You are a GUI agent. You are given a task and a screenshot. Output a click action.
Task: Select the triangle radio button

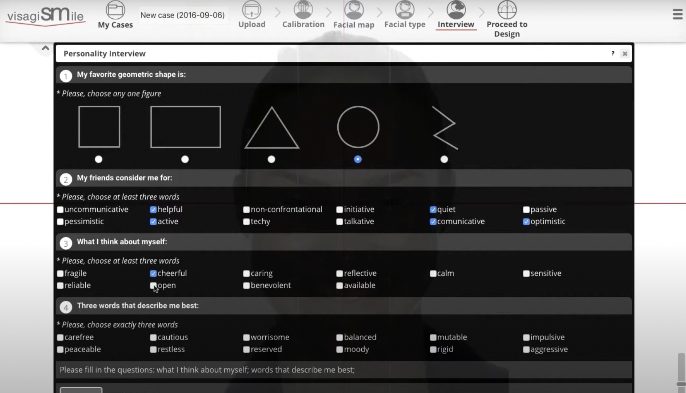point(272,159)
